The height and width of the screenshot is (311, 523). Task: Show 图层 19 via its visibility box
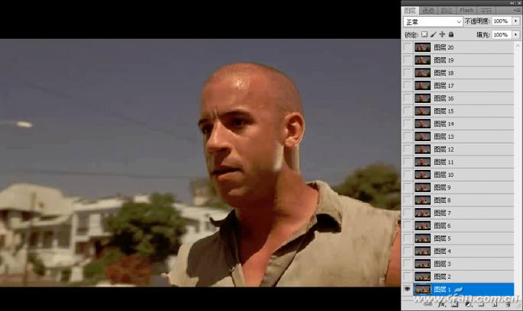coord(407,60)
